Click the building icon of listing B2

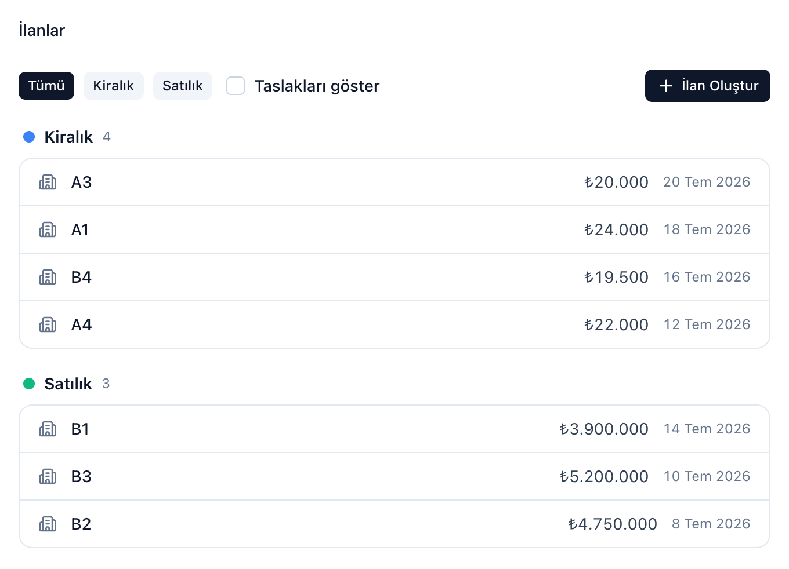(x=48, y=524)
